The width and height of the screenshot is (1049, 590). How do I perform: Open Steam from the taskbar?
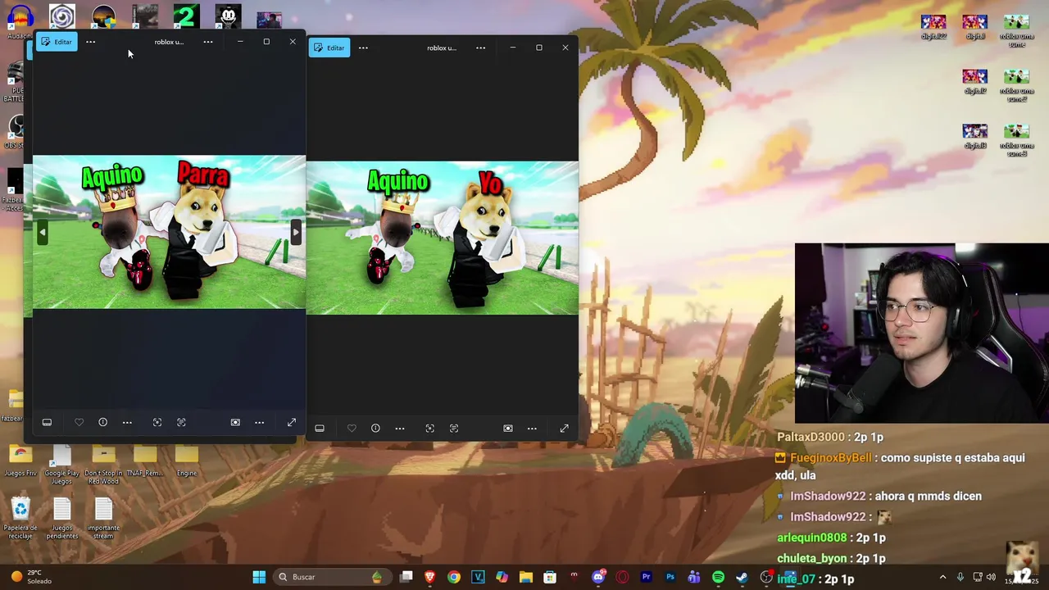tap(742, 577)
